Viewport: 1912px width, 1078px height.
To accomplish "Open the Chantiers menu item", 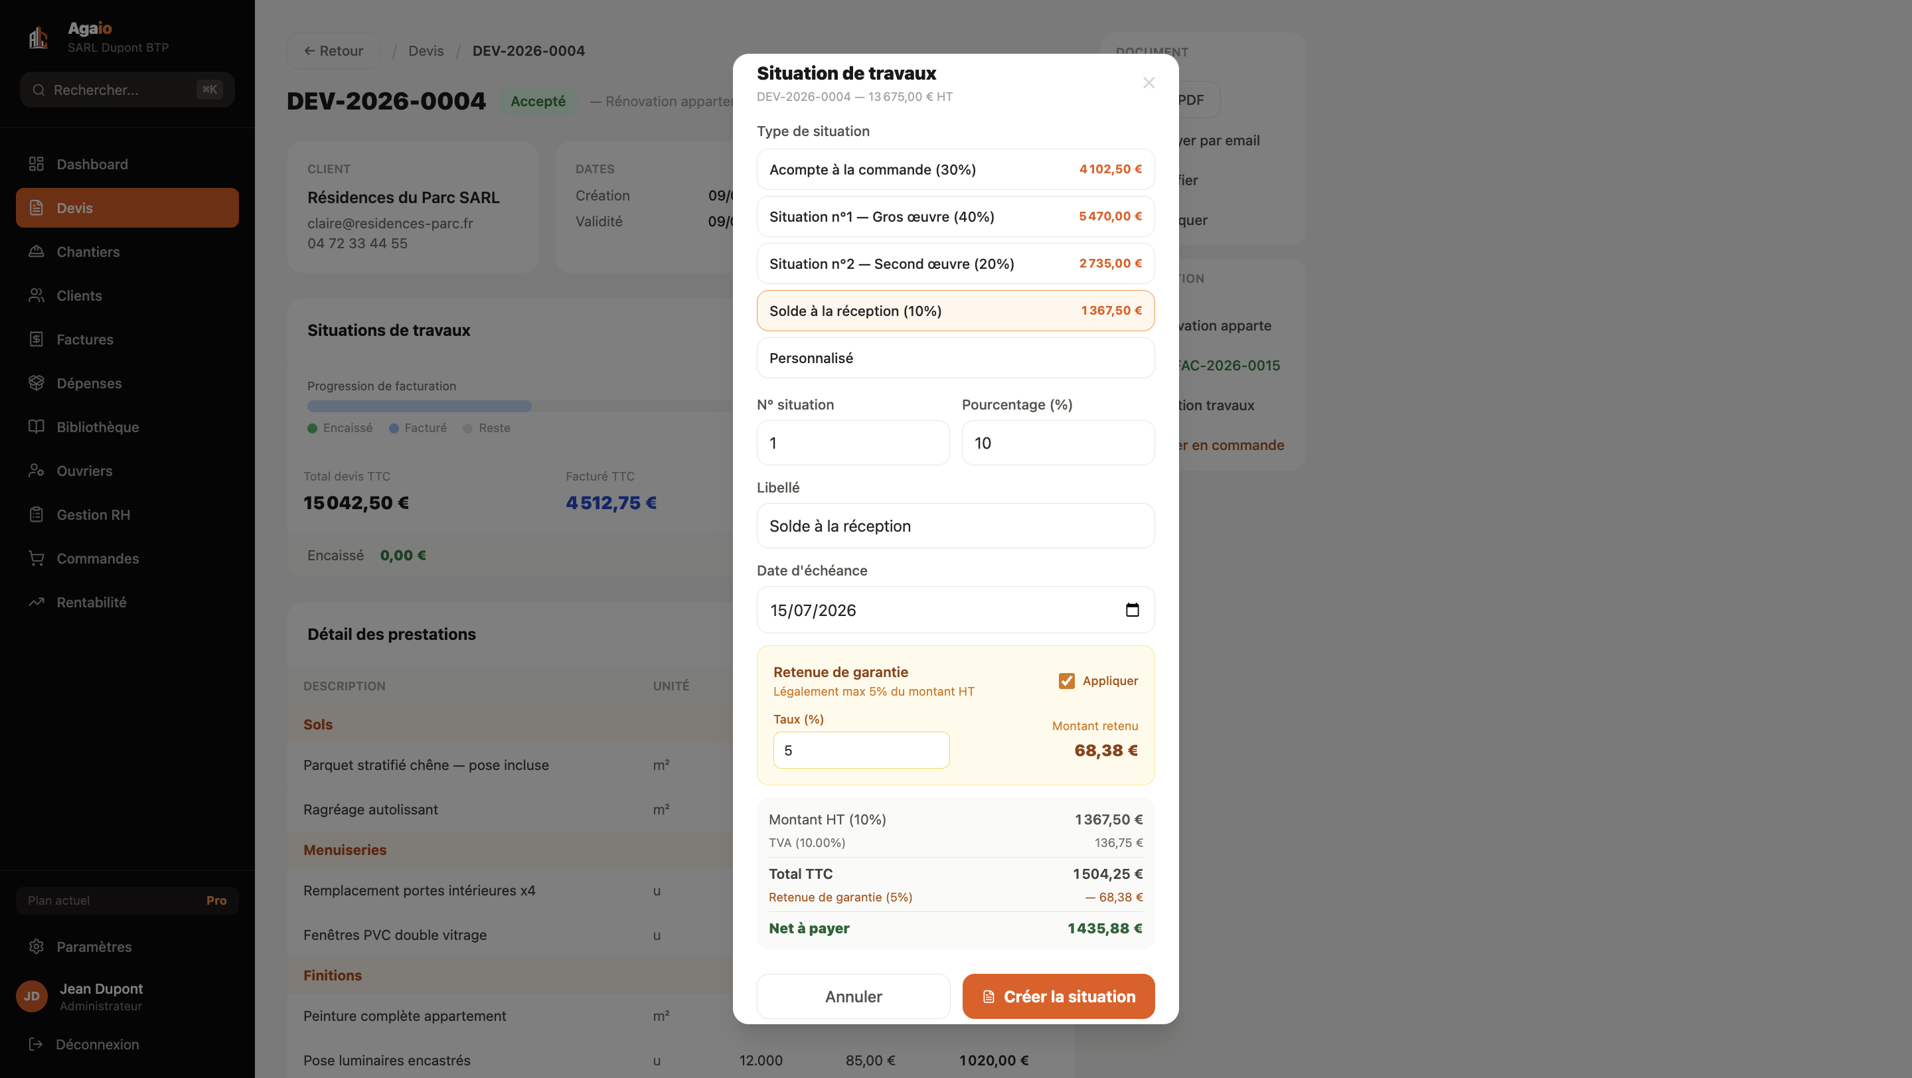I will click(x=127, y=252).
